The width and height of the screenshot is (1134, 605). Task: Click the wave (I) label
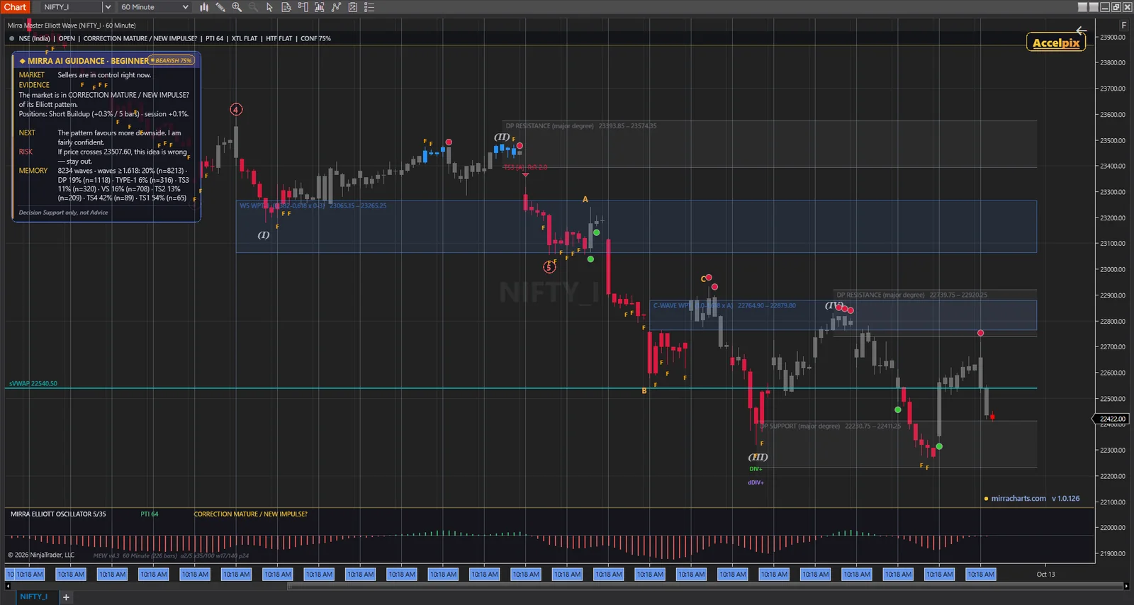tap(263, 234)
